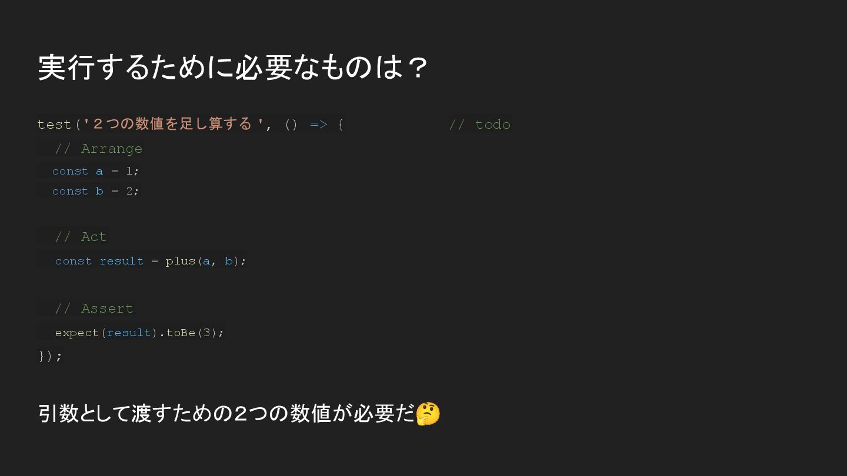
Task: Click the // todo comment
Action: pos(479,125)
